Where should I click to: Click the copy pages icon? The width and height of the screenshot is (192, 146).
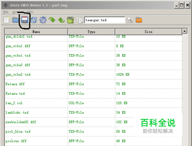79,20
